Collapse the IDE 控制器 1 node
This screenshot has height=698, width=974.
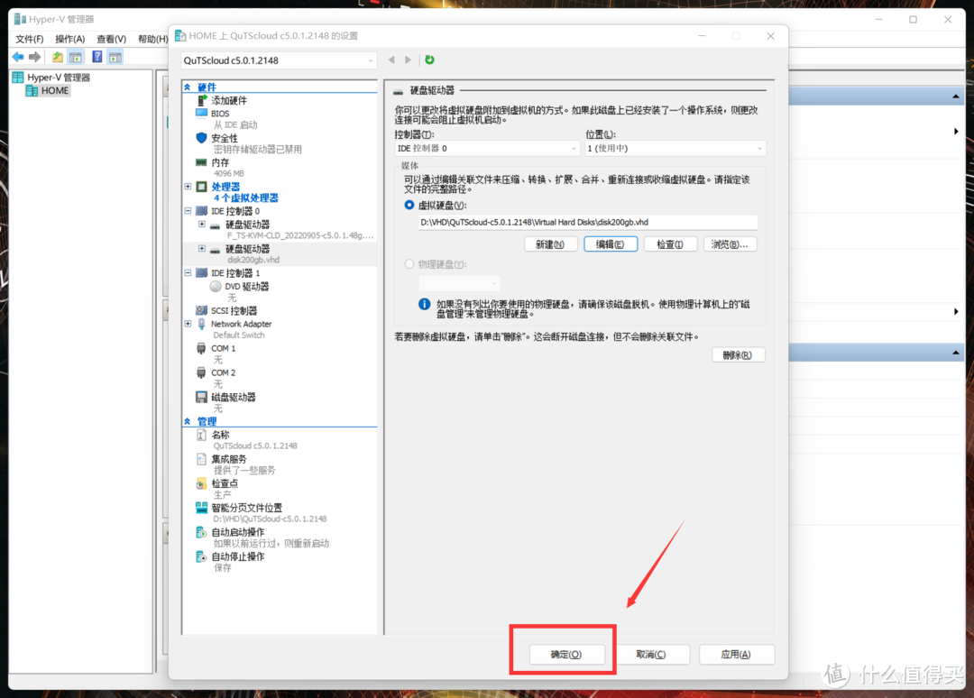[x=188, y=272]
